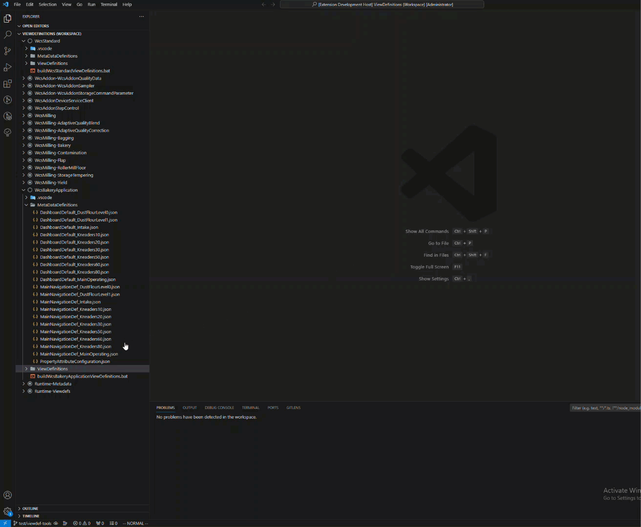Expand the Timeline section
This screenshot has width=641, height=527.
tap(30, 516)
